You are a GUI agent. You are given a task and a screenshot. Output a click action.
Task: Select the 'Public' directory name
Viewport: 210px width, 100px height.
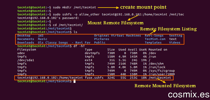click(x=100, y=43)
